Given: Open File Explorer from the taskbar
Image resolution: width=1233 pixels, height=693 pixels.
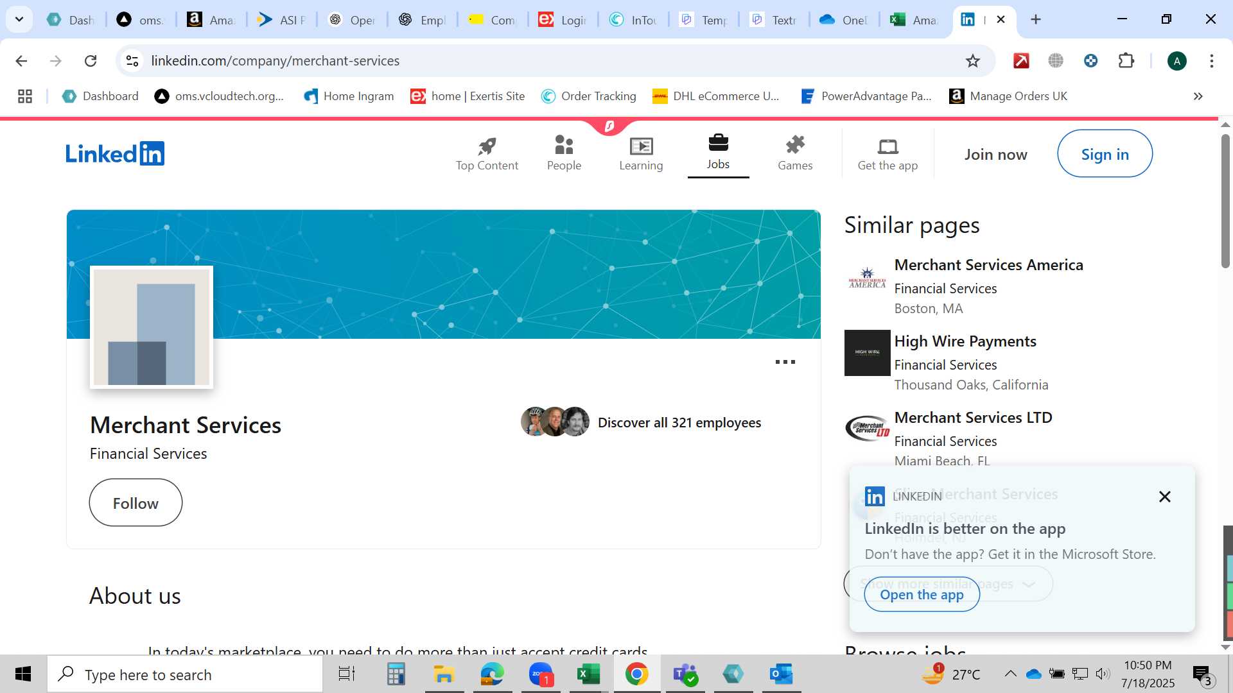Looking at the screenshot, I should point(444,674).
